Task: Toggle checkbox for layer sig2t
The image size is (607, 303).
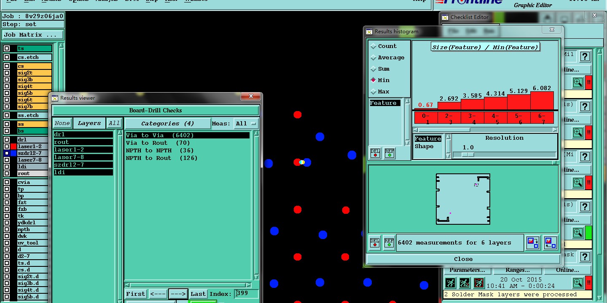Action: tap(7, 73)
